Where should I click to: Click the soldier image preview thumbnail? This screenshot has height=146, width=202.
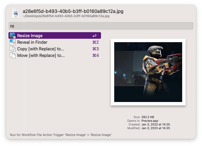(x=148, y=72)
